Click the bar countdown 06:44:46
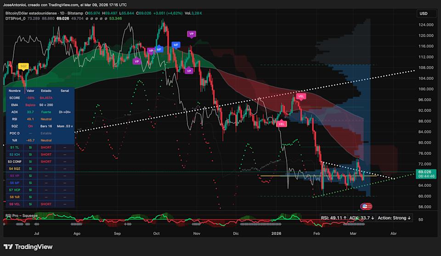 tap(426, 176)
